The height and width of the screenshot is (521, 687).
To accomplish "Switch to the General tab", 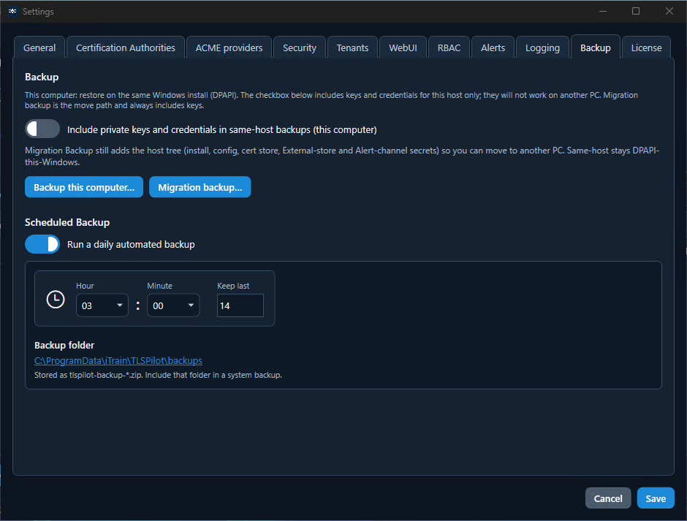I will 39,47.
